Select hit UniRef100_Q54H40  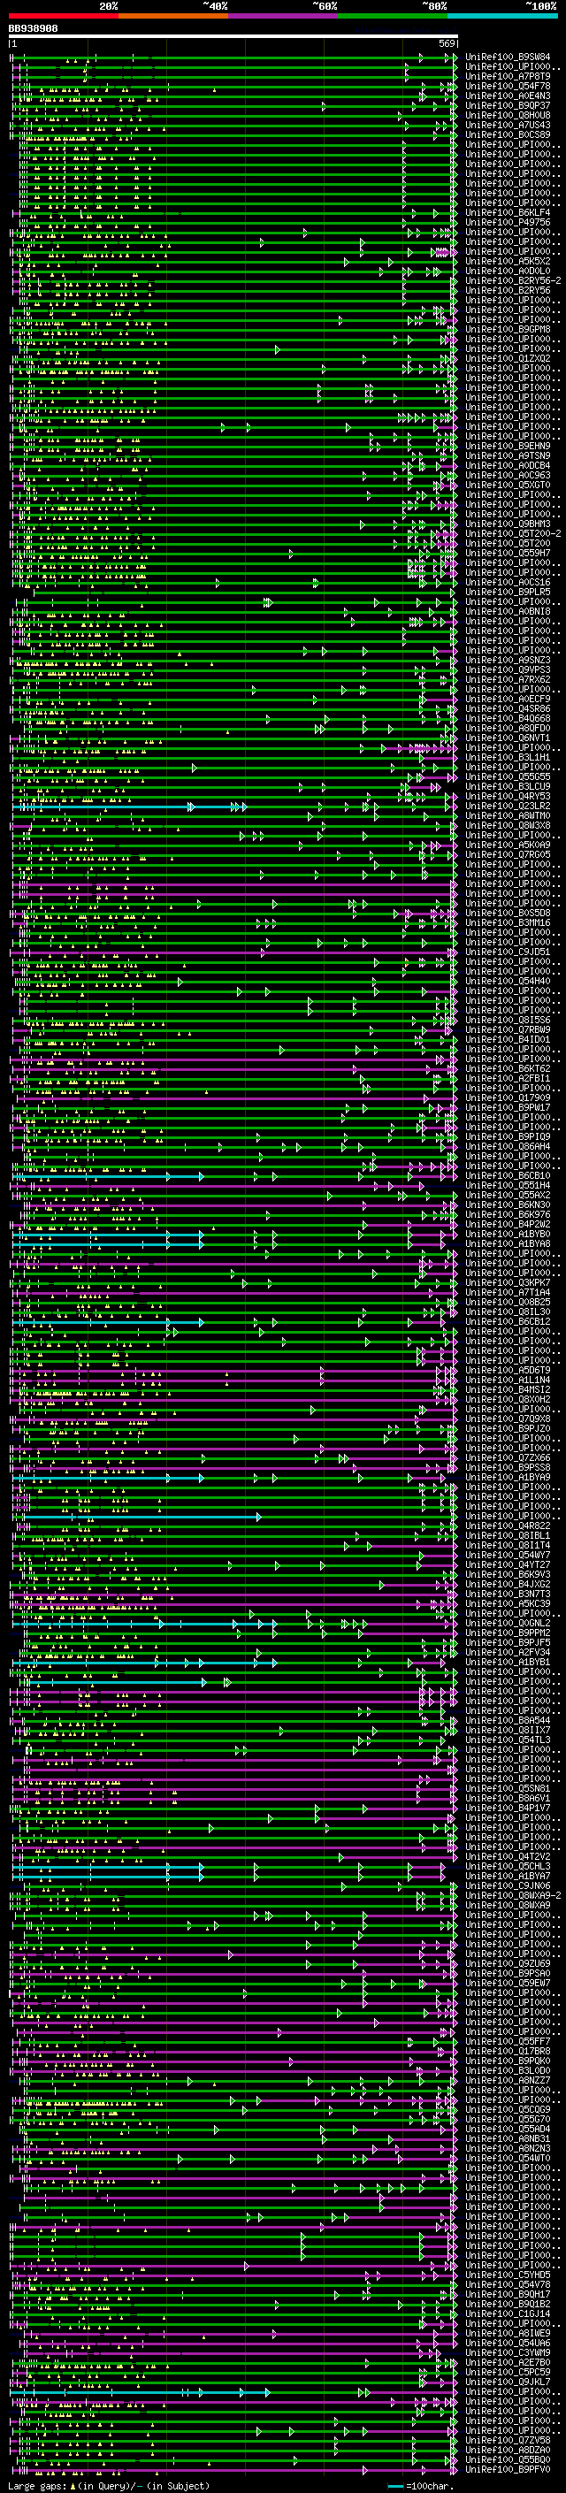pos(507,981)
